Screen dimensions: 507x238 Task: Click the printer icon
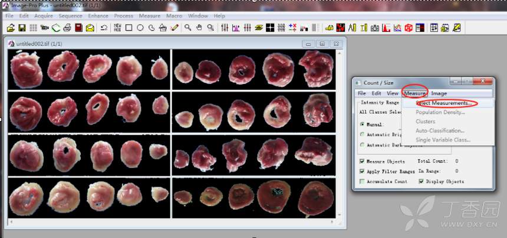coord(67,28)
